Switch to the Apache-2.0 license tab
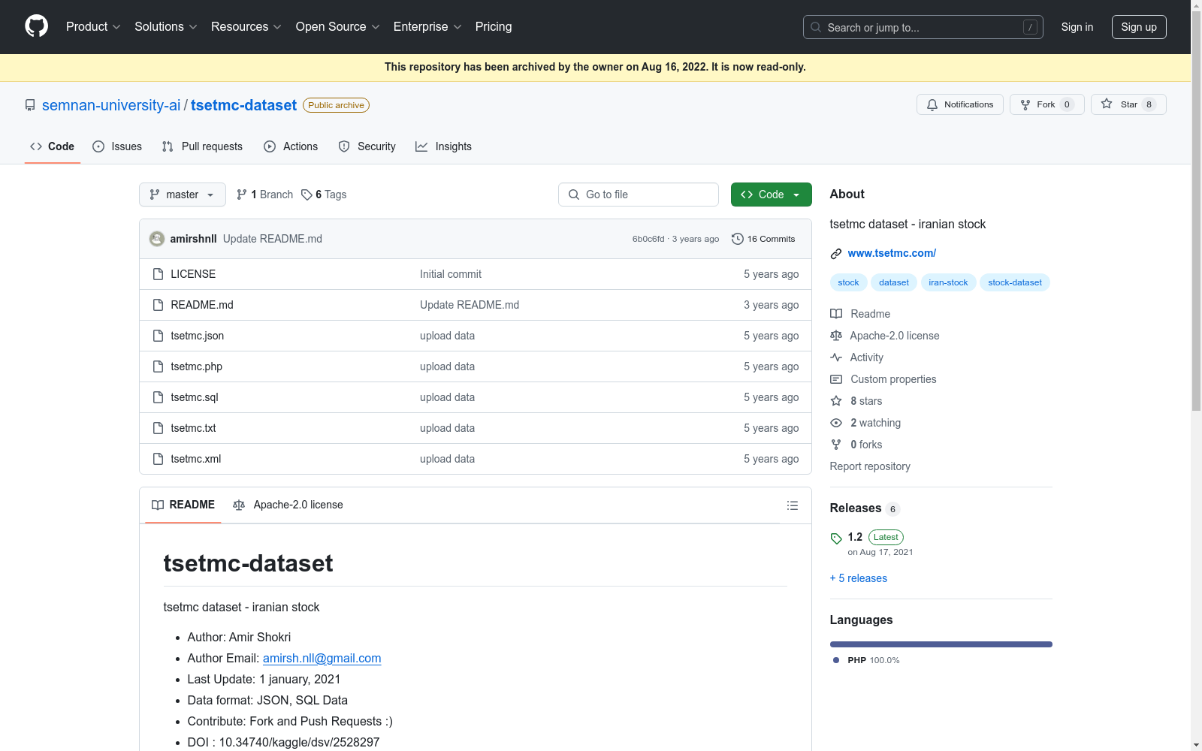Image resolution: width=1202 pixels, height=751 pixels. tap(288, 505)
